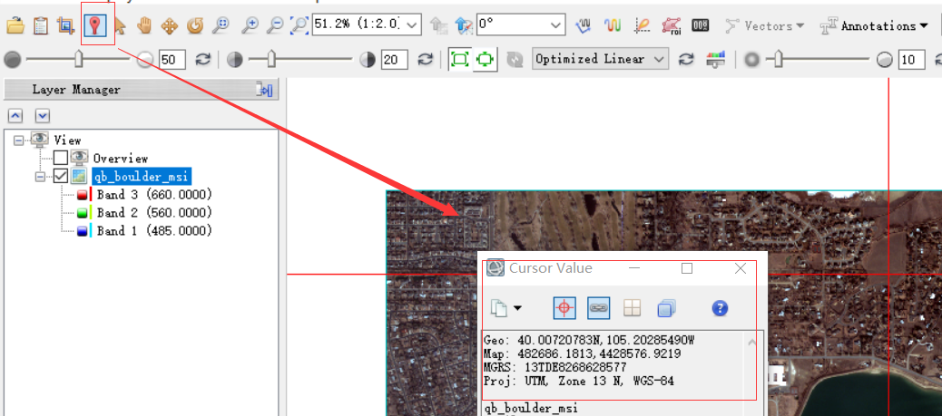This screenshot has height=416, width=942.
Task: Click the sharpen slider handle
Action: (779, 59)
